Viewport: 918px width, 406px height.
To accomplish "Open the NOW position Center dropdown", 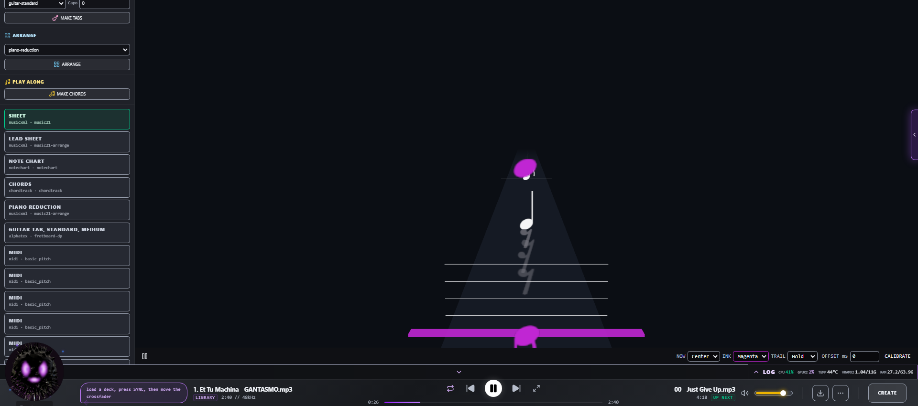I will point(703,356).
